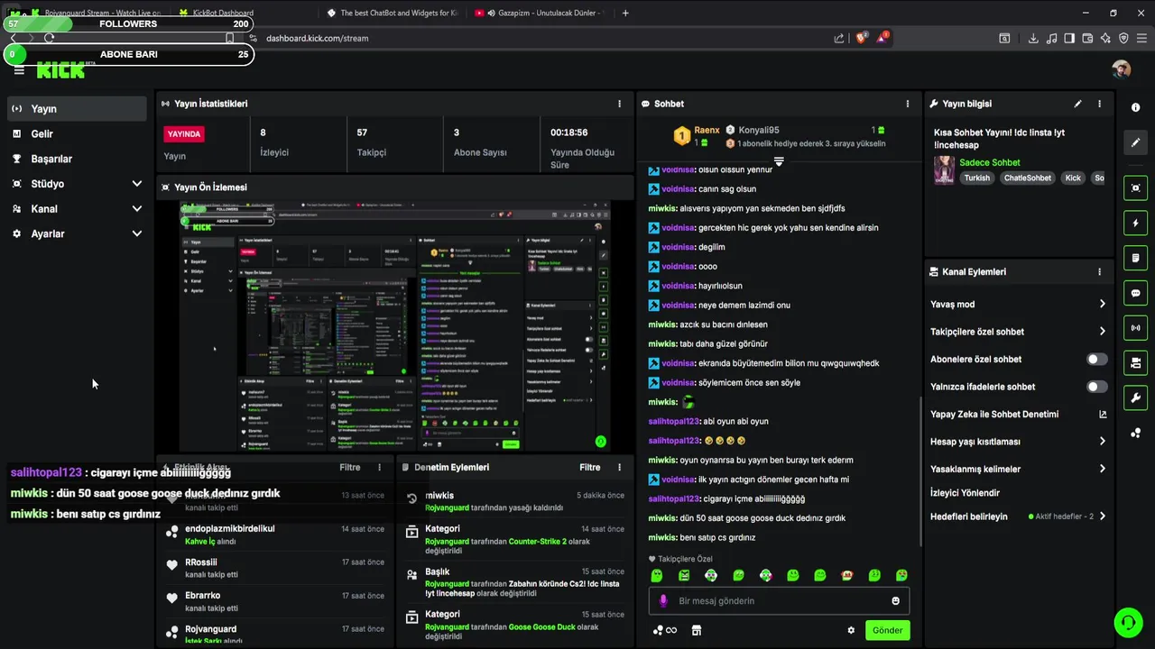The width and height of the screenshot is (1155, 649).
Task: Open the user profile avatar at top right
Action: pyautogui.click(x=1122, y=69)
